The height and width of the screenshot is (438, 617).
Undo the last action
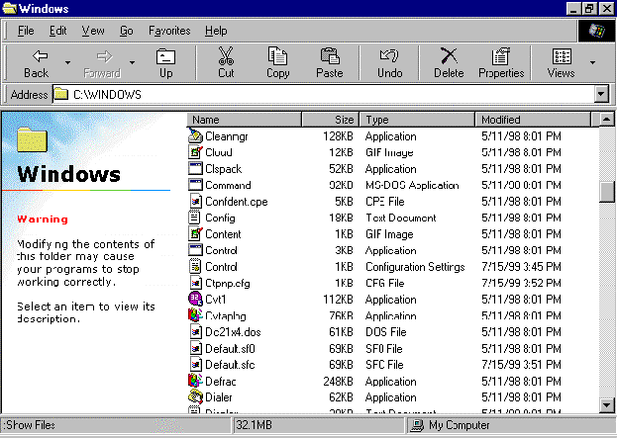[390, 56]
